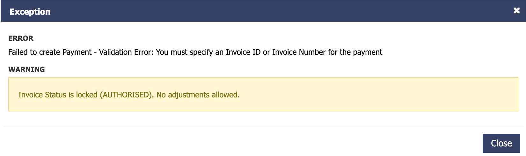Click the Exception dialog title
This screenshot has width=526, height=156.
click(30, 12)
